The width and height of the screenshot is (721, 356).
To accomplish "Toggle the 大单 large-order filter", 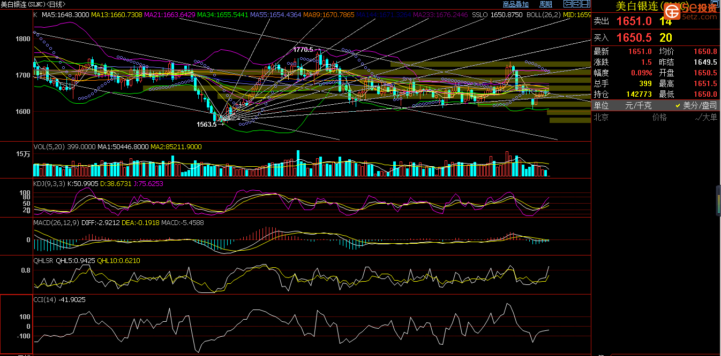I will click(x=706, y=117).
